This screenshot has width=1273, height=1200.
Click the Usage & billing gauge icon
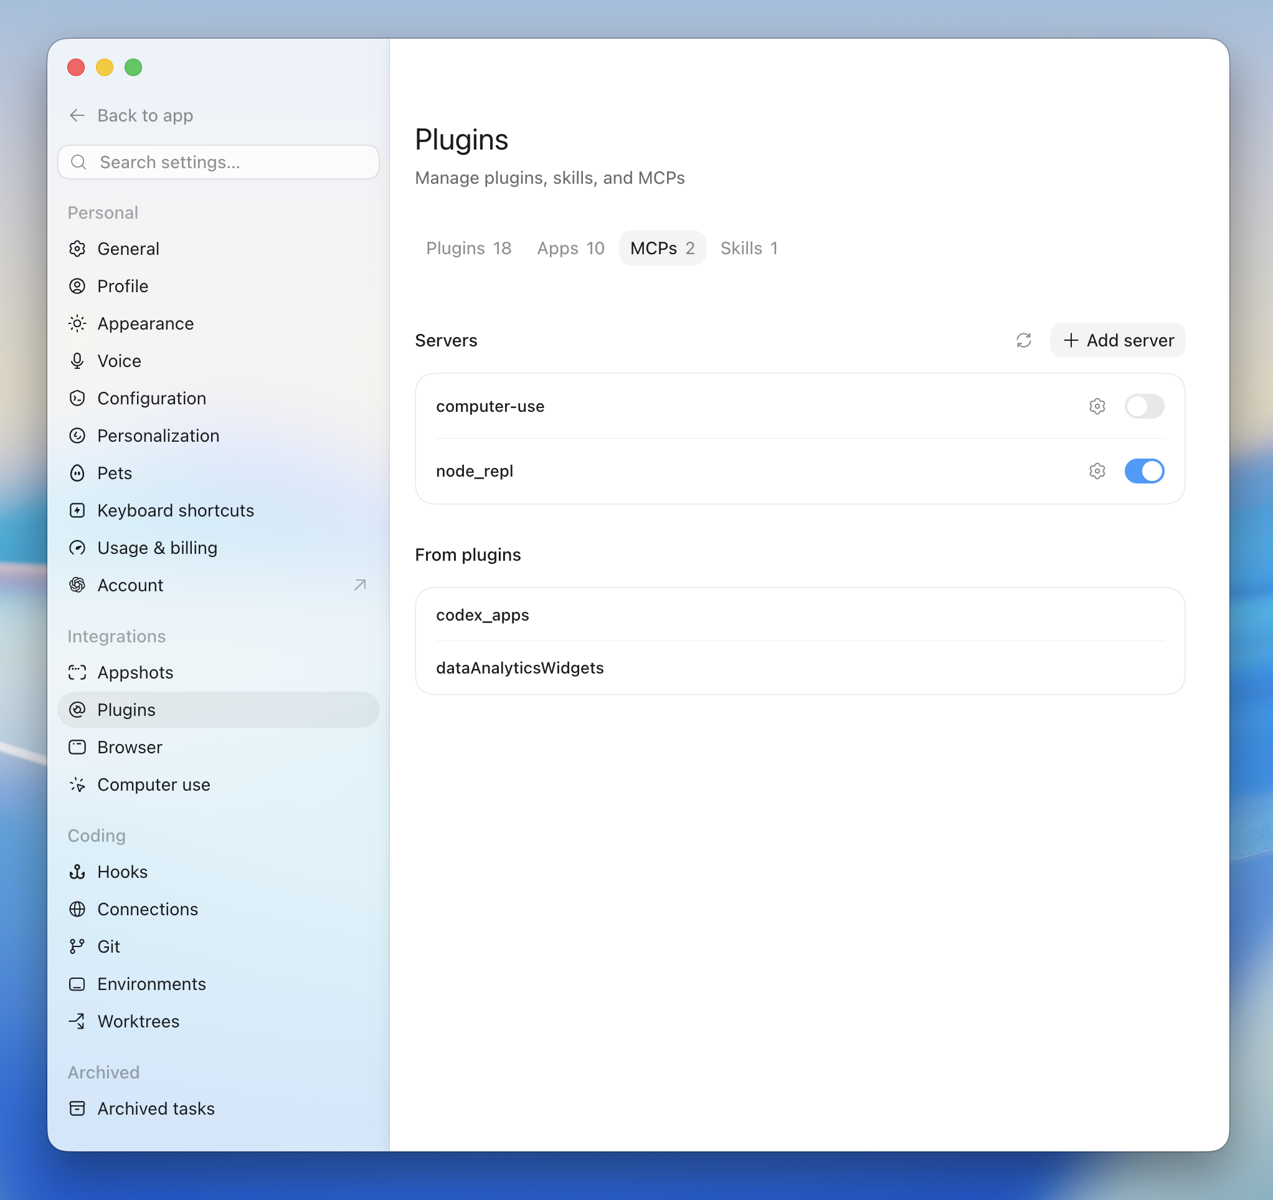pos(77,548)
